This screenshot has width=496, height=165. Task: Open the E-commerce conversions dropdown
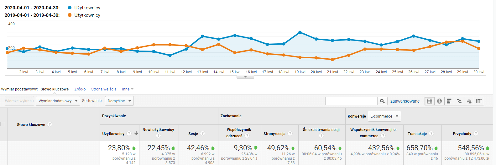(384, 116)
